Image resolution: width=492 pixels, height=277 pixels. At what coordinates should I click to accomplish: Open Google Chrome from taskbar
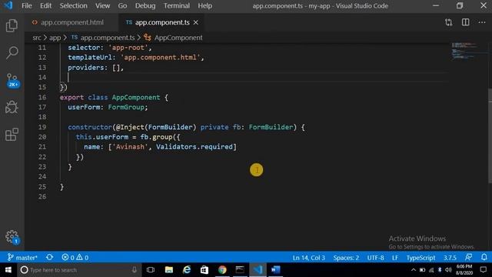click(222, 270)
